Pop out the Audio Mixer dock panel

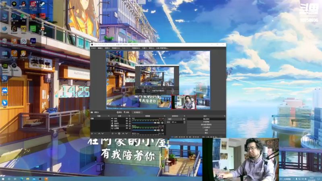click(165, 116)
